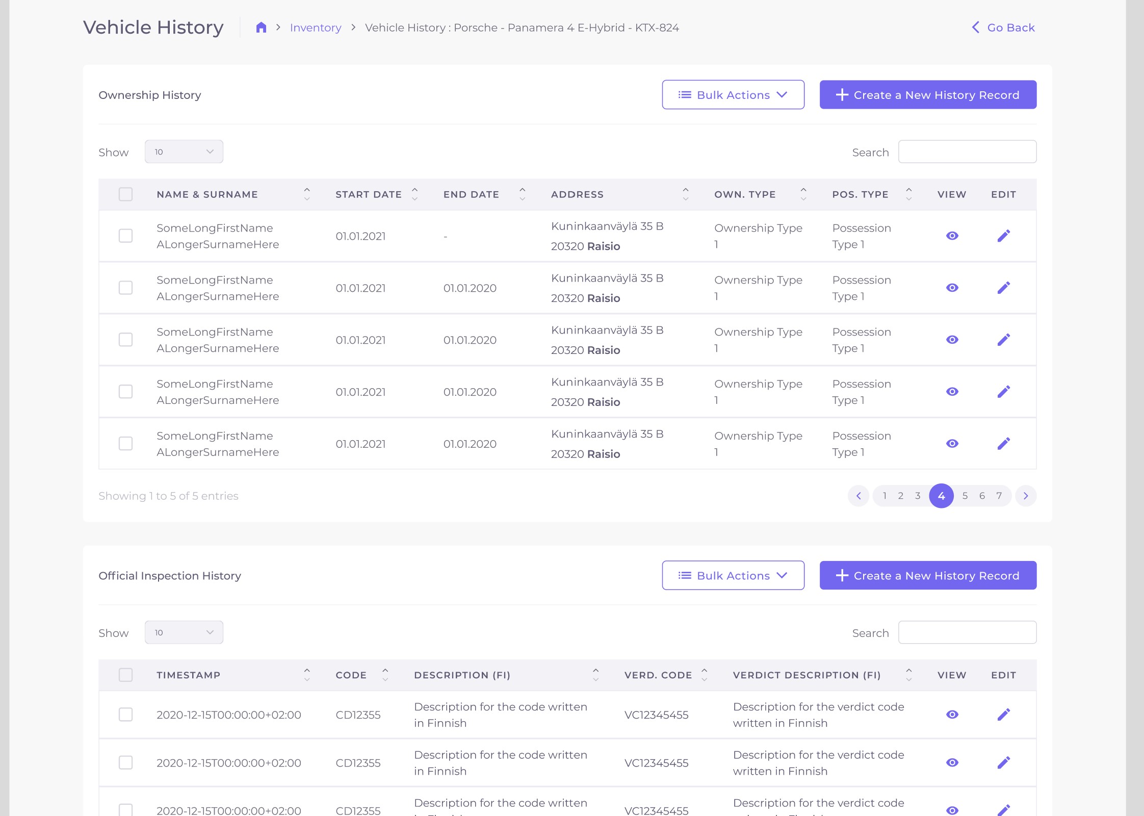Viewport: 1144px width, 816px height.
Task: Create a new ownership history record
Action: click(927, 95)
